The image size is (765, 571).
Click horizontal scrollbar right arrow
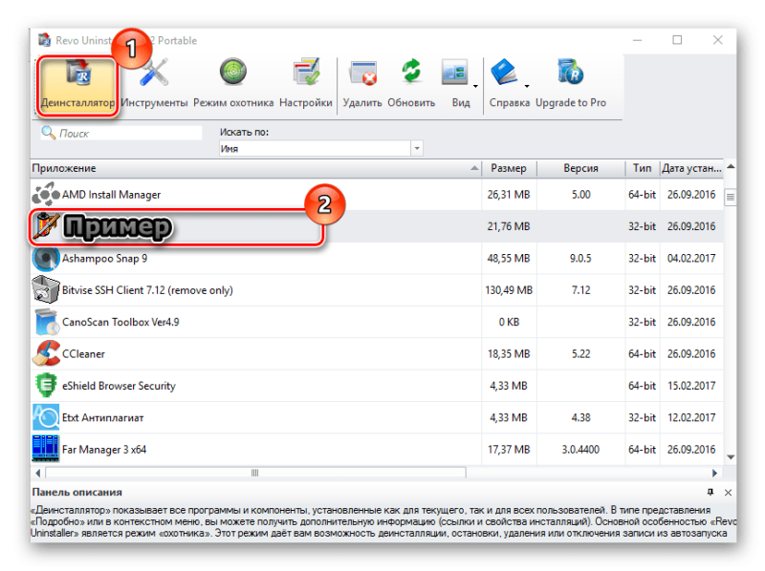(714, 473)
